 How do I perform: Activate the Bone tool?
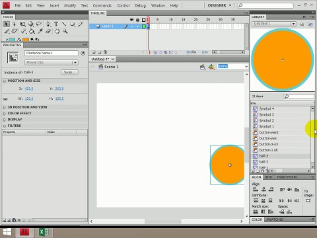tap(24, 31)
